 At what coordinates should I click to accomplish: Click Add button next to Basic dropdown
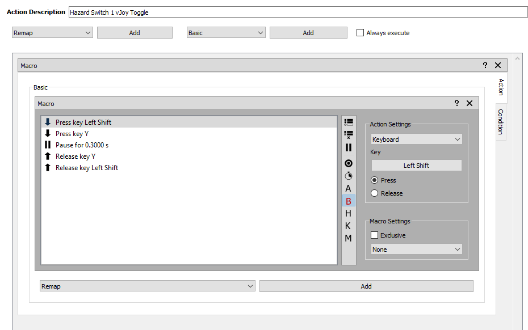pos(308,33)
